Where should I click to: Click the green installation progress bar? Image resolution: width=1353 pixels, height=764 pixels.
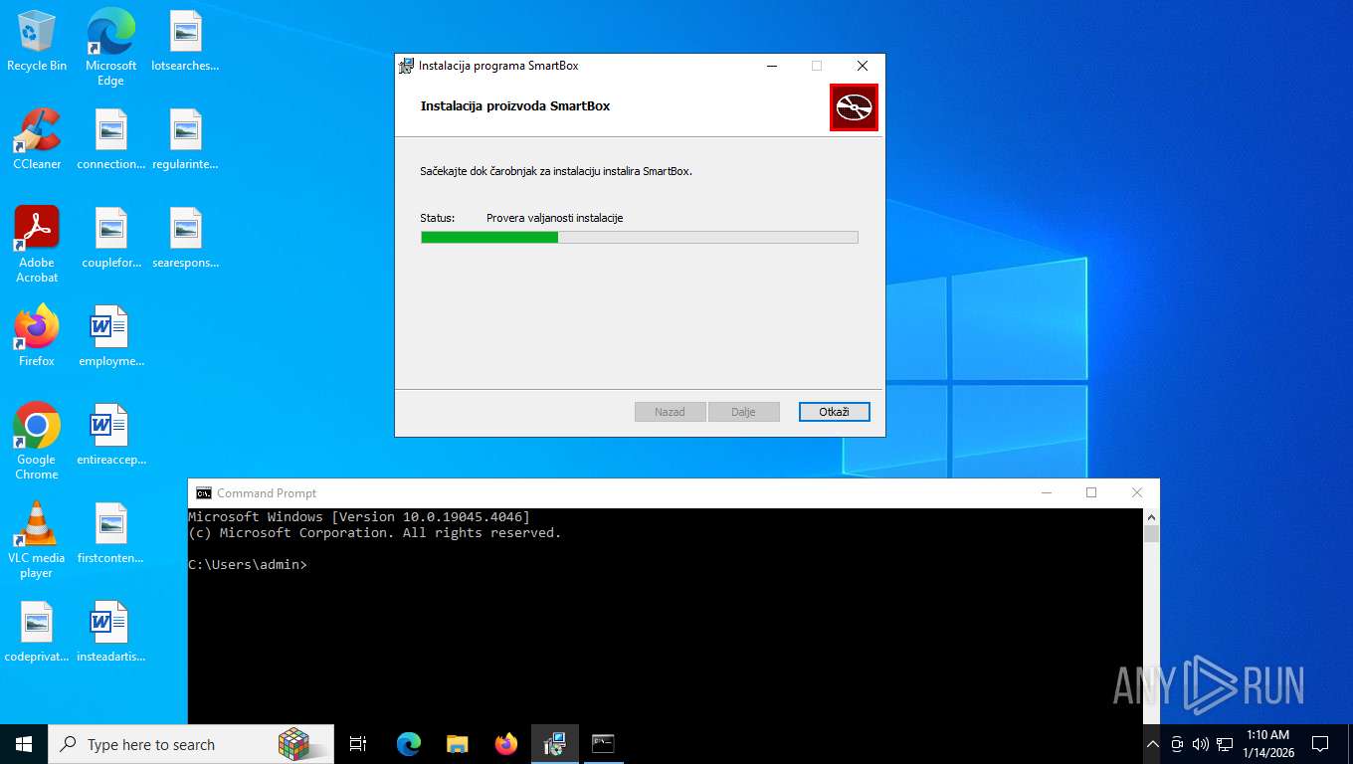pos(639,237)
